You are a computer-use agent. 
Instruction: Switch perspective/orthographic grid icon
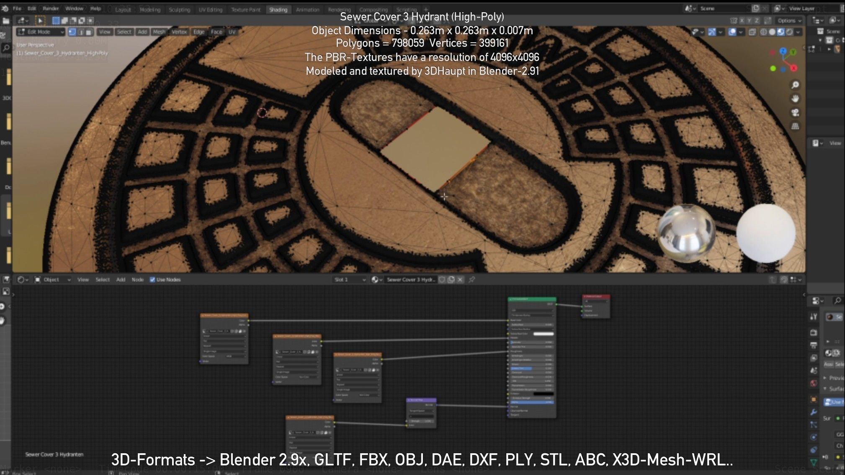click(795, 126)
